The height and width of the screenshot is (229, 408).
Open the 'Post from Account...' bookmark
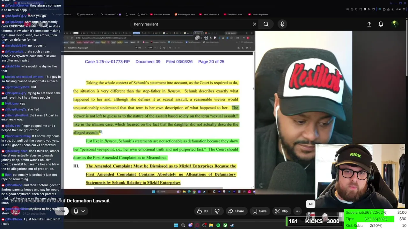[x=161, y=14]
